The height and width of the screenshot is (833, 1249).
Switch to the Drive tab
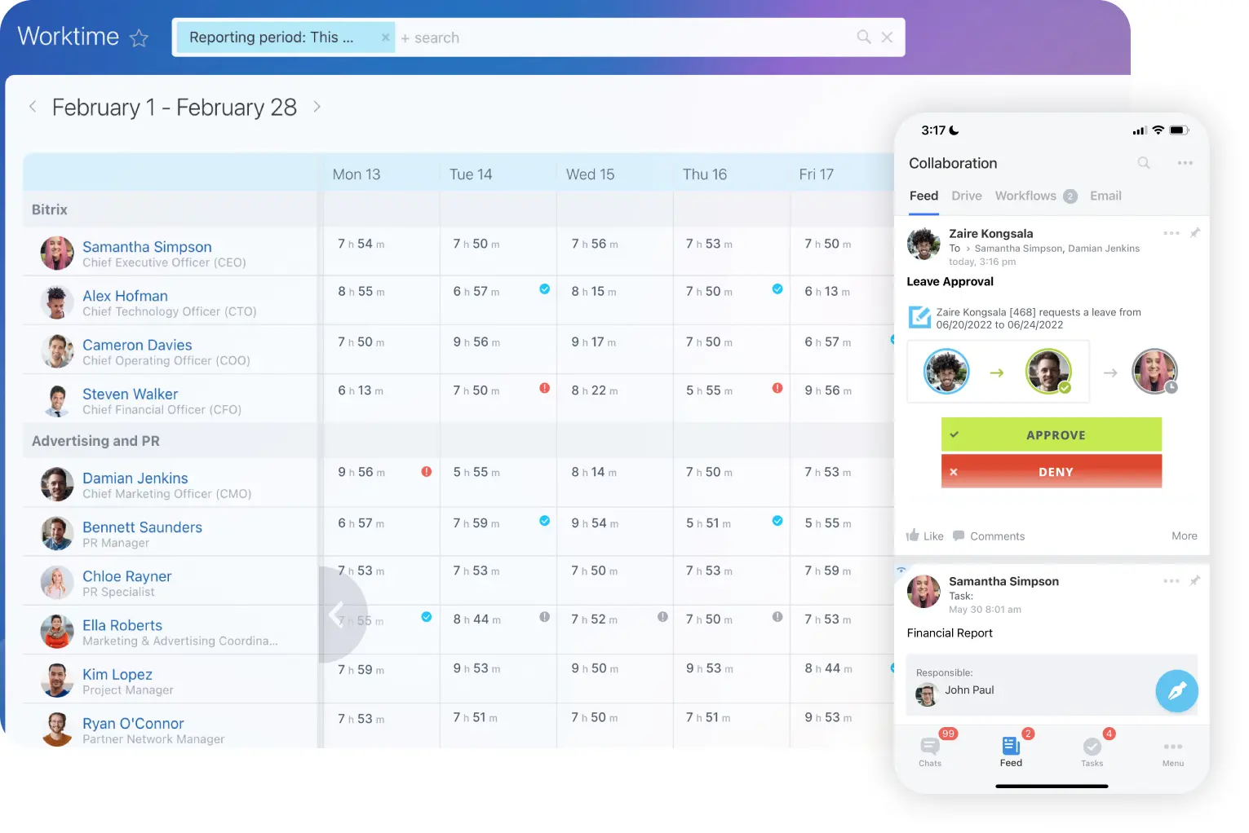(x=966, y=196)
